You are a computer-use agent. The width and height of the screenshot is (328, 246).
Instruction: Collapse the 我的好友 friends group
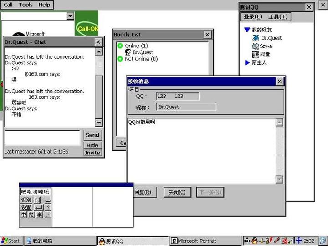click(247, 30)
